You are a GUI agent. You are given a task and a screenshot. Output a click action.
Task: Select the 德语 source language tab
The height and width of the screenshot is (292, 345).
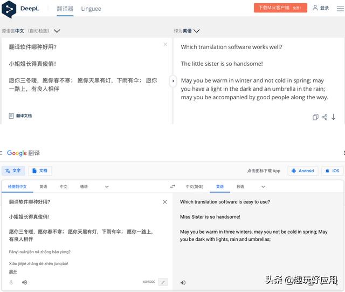pyautogui.click(x=84, y=187)
